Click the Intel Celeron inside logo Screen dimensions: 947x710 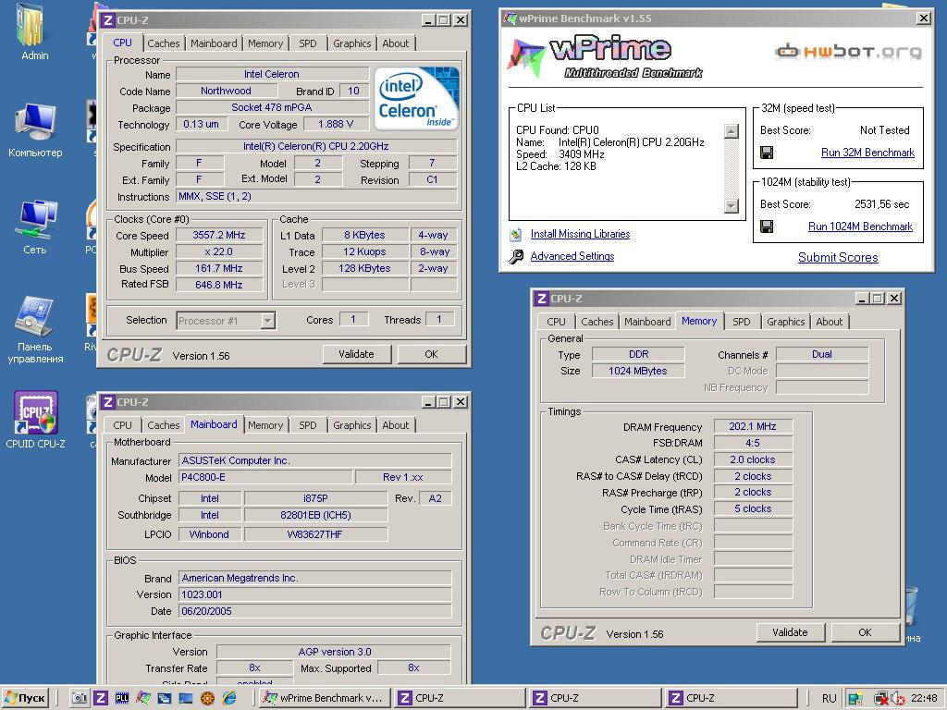tap(416, 98)
